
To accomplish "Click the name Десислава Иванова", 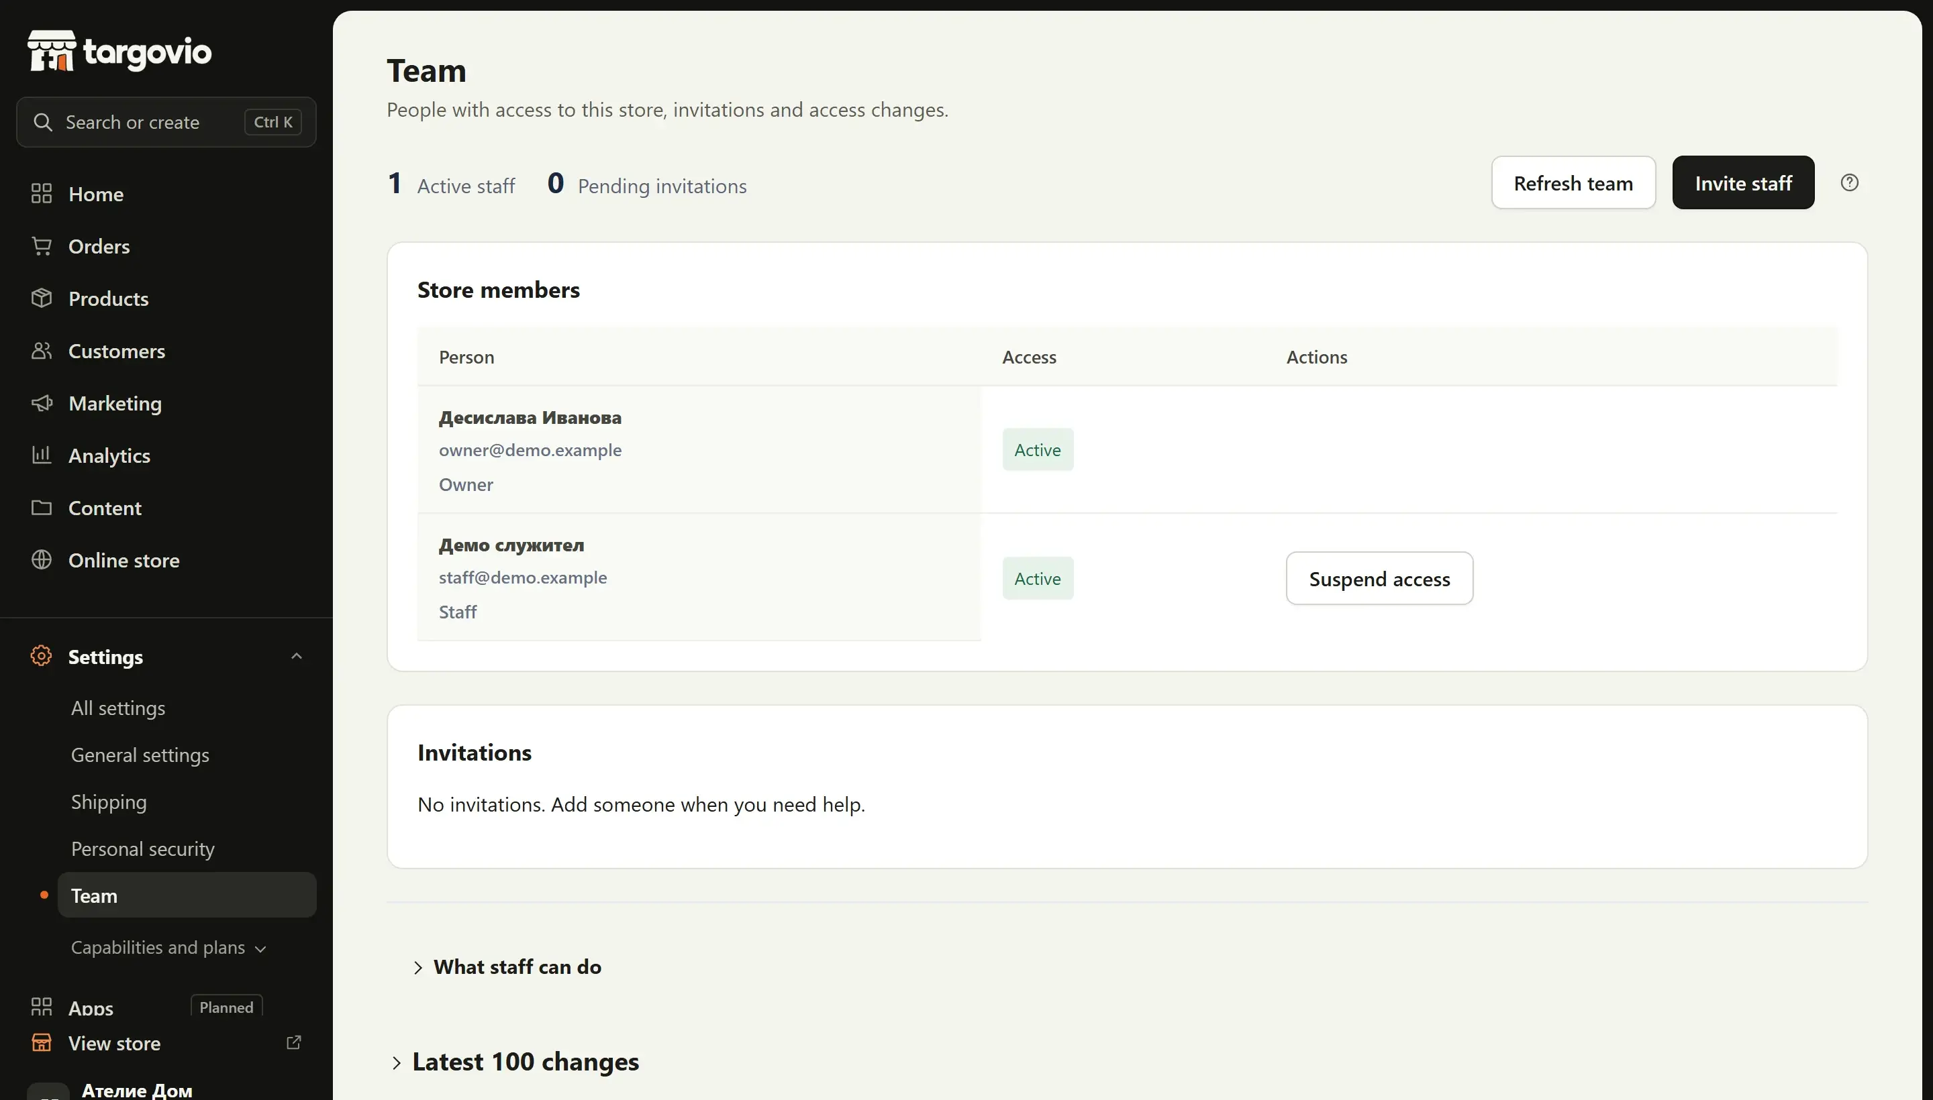I will [x=530, y=417].
